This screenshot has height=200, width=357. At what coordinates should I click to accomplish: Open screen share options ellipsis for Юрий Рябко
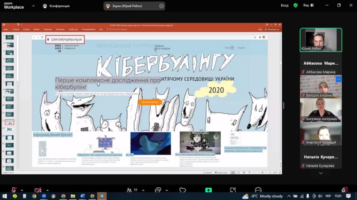coord(161,6)
